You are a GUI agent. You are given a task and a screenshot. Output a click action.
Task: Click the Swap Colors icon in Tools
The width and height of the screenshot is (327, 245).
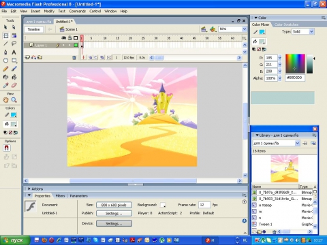click(16, 133)
